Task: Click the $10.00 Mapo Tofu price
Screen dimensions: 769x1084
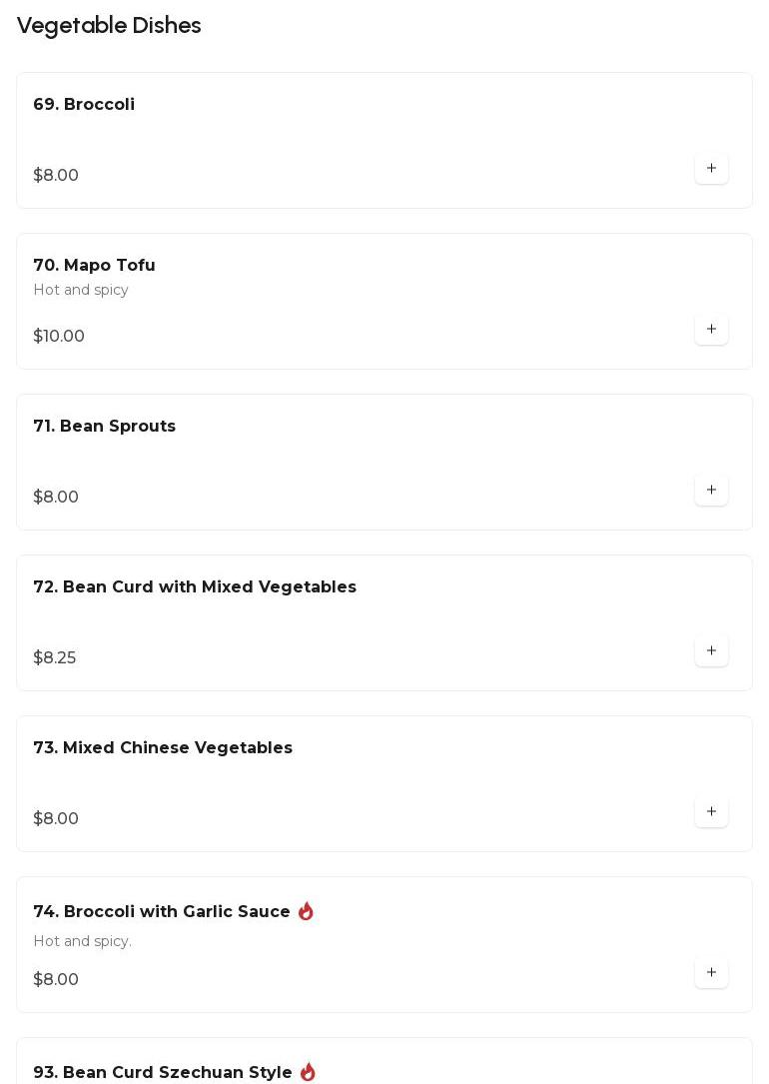Action: [59, 337]
